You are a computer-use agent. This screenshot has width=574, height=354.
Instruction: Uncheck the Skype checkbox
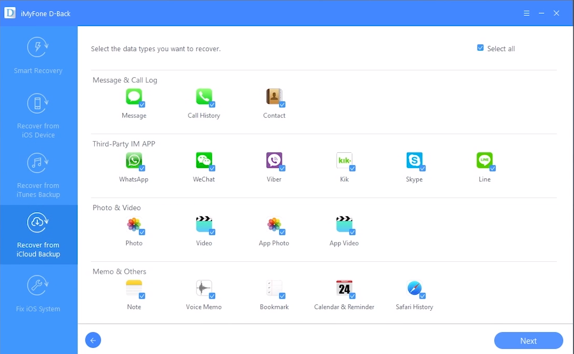(422, 168)
